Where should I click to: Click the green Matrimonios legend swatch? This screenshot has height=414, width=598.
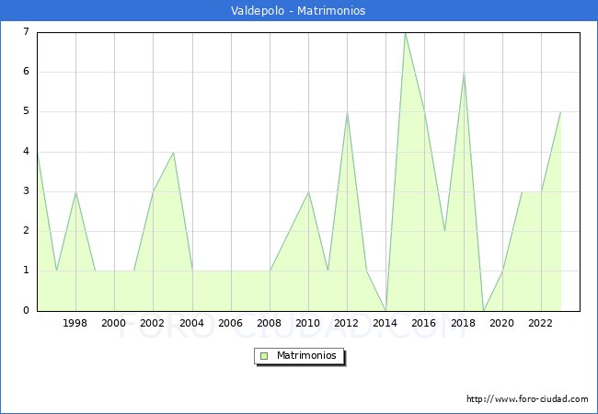tap(264, 356)
